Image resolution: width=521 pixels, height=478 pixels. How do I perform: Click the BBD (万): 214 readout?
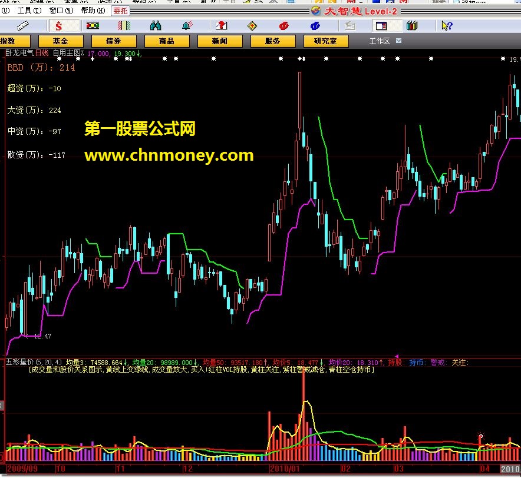tap(41, 68)
